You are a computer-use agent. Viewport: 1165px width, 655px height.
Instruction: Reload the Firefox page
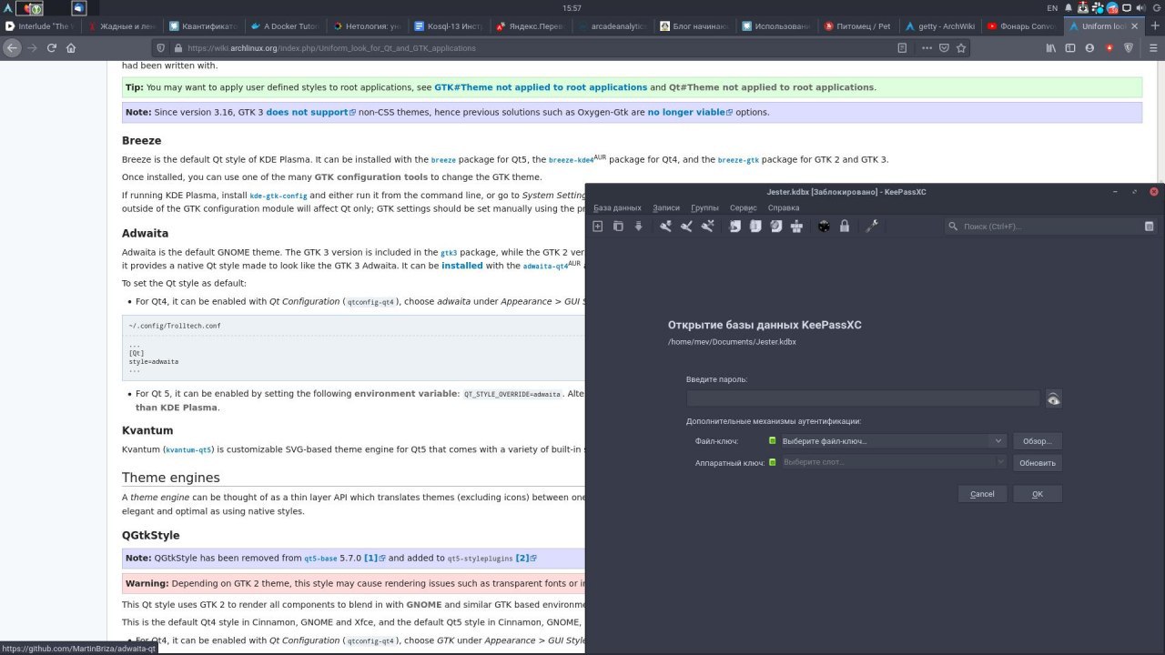[x=52, y=48]
